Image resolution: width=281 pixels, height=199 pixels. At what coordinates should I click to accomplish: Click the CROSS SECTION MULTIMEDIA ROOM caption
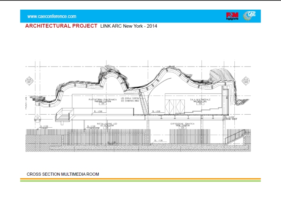pyautogui.click(x=63, y=175)
